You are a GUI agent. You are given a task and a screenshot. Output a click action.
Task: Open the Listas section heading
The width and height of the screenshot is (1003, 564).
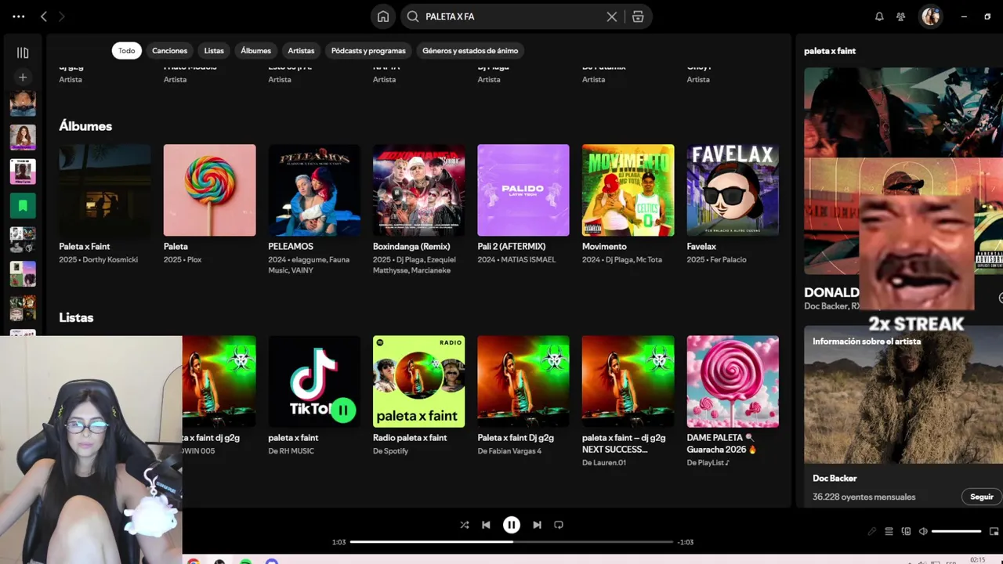tap(76, 317)
